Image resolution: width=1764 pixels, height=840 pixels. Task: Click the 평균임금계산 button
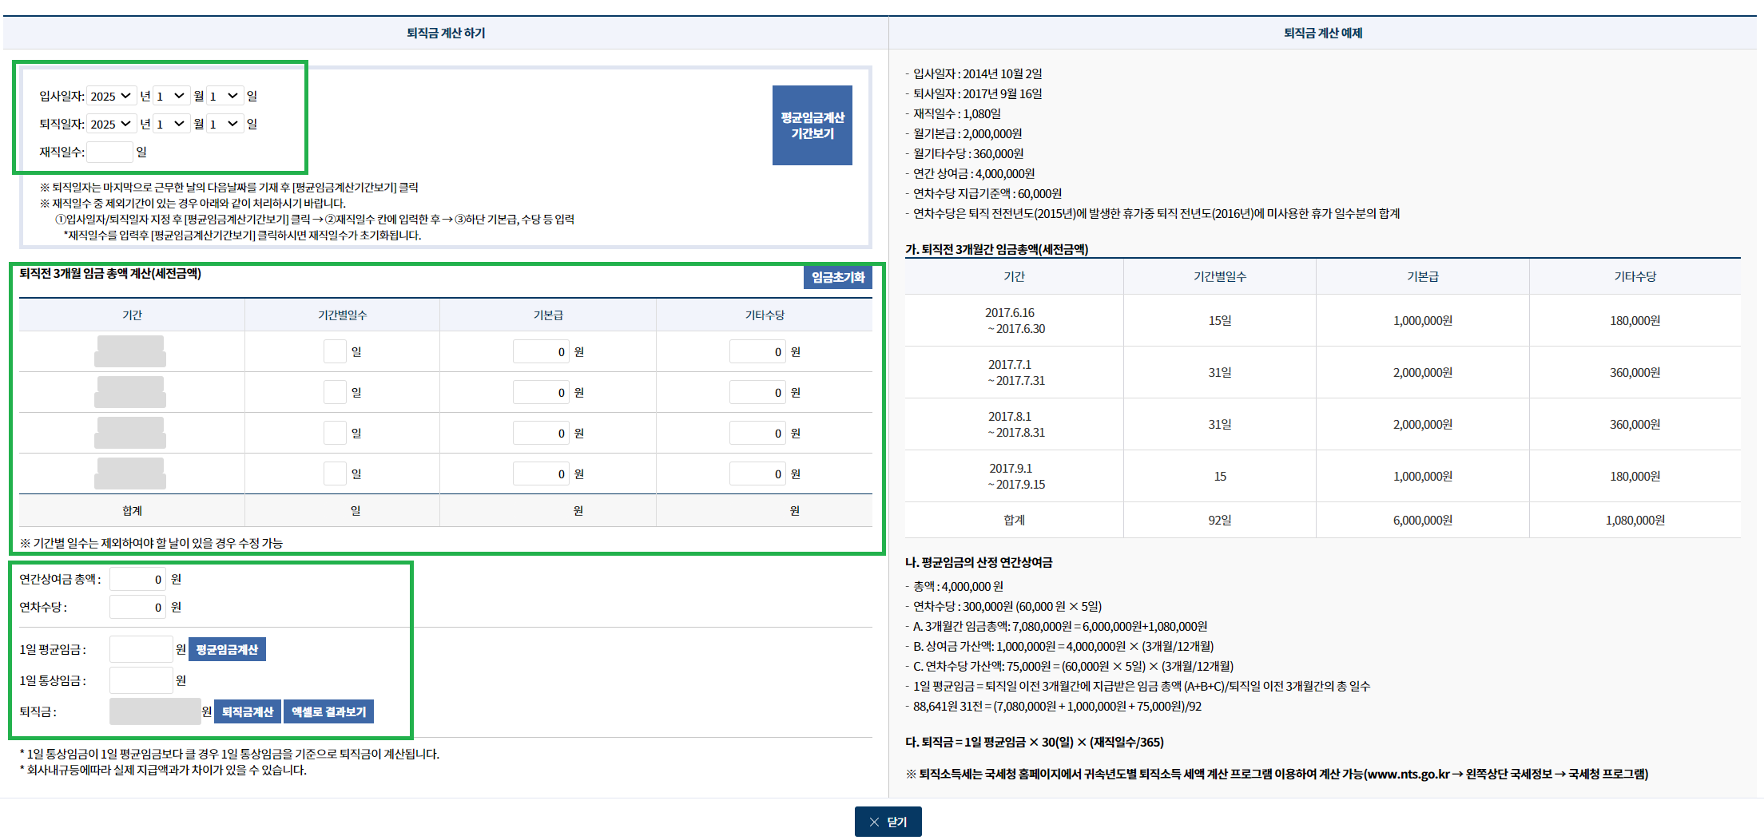coord(227,648)
